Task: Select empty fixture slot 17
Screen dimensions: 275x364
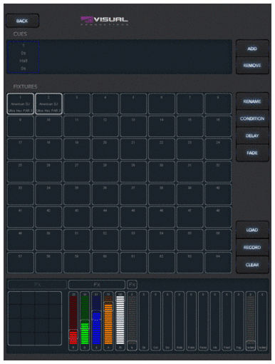Action: pyautogui.click(x=21, y=149)
